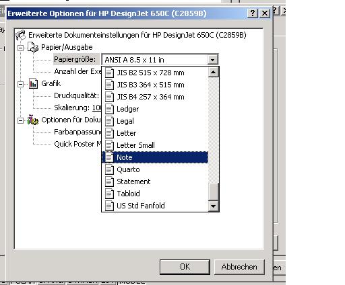Click the Grafik chart icon
This screenshot has height=285, width=345.
click(33, 83)
